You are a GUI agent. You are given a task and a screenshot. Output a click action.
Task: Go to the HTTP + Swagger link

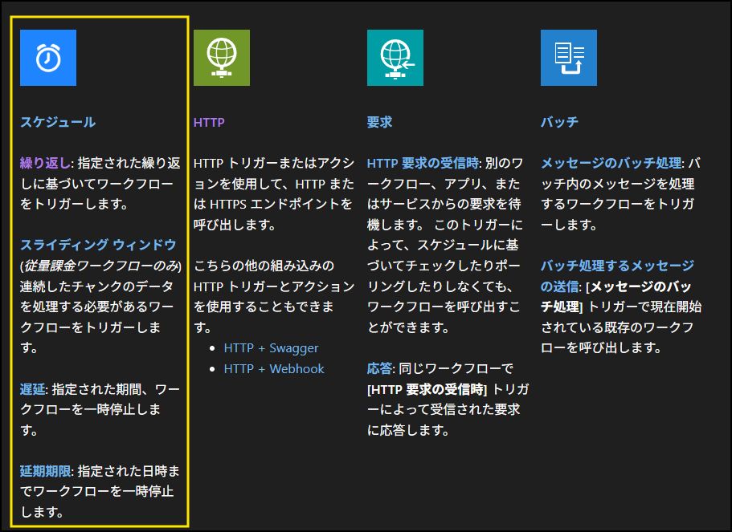pos(271,348)
